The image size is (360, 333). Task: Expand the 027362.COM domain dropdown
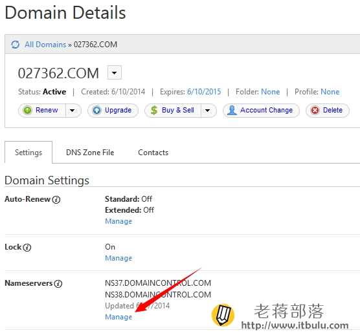(115, 72)
